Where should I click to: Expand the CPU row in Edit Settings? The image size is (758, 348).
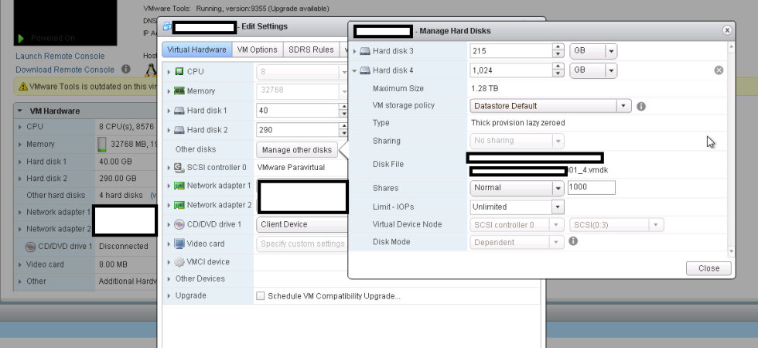coord(169,71)
